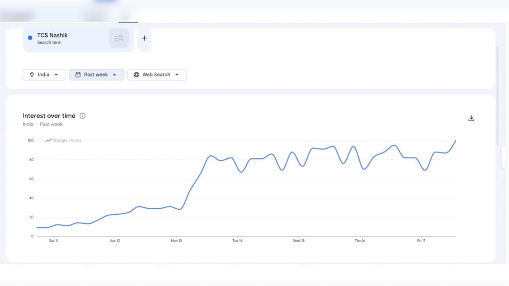Expand the India region dropdown arrow
Viewport: 509px width, 286px height.
(57, 74)
